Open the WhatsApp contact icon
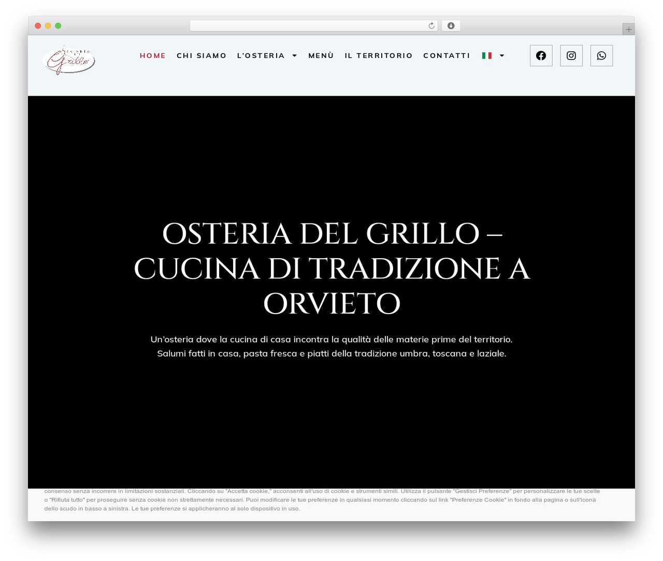This screenshot has height=561, width=663. click(x=601, y=55)
